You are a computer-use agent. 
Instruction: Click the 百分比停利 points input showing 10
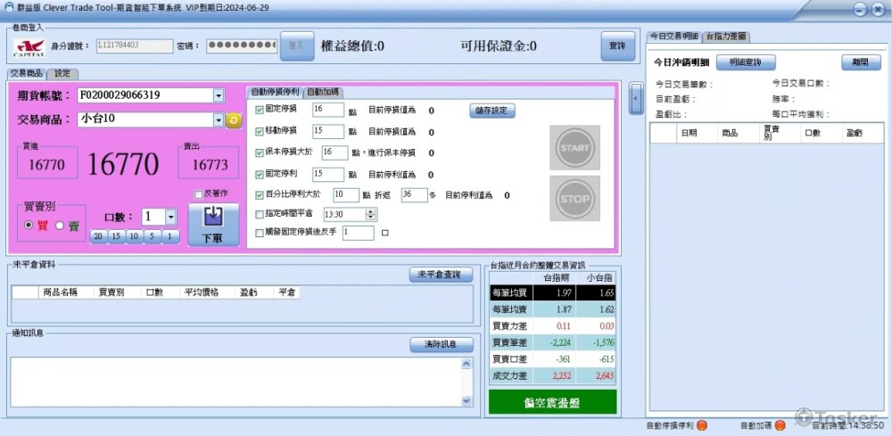tap(346, 195)
